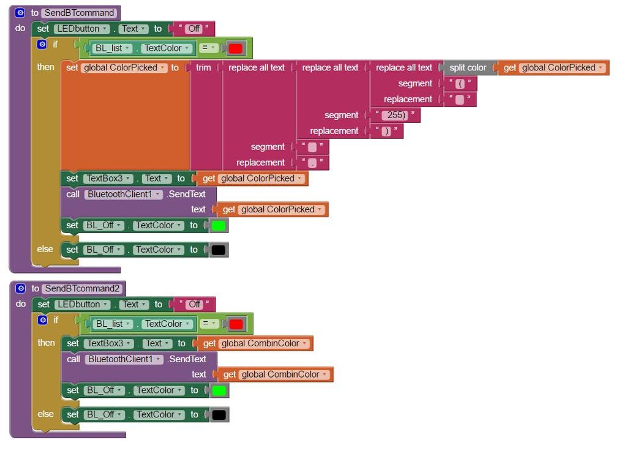This screenshot has height=451, width=627.
Task: Open BluetoothClient1 dropdown in SendBTcommand call
Action: 124,195
